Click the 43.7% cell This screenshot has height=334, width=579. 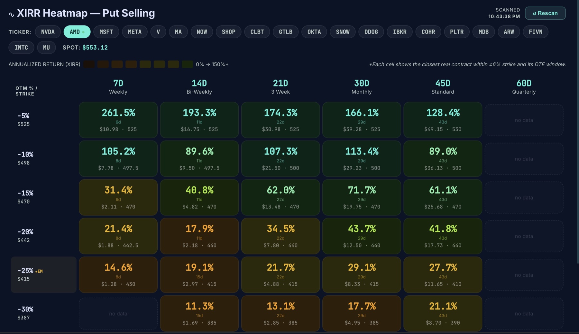[x=362, y=236]
